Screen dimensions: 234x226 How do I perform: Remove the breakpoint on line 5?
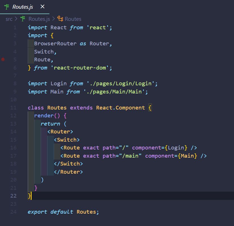click(x=3, y=59)
